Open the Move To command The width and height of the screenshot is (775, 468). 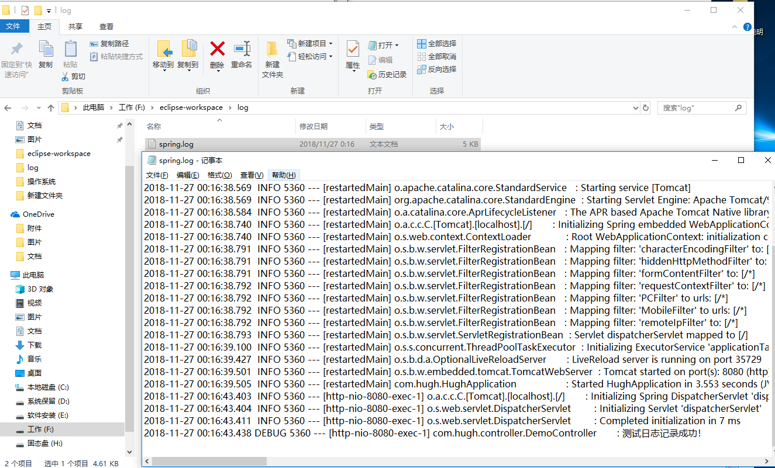coord(163,54)
